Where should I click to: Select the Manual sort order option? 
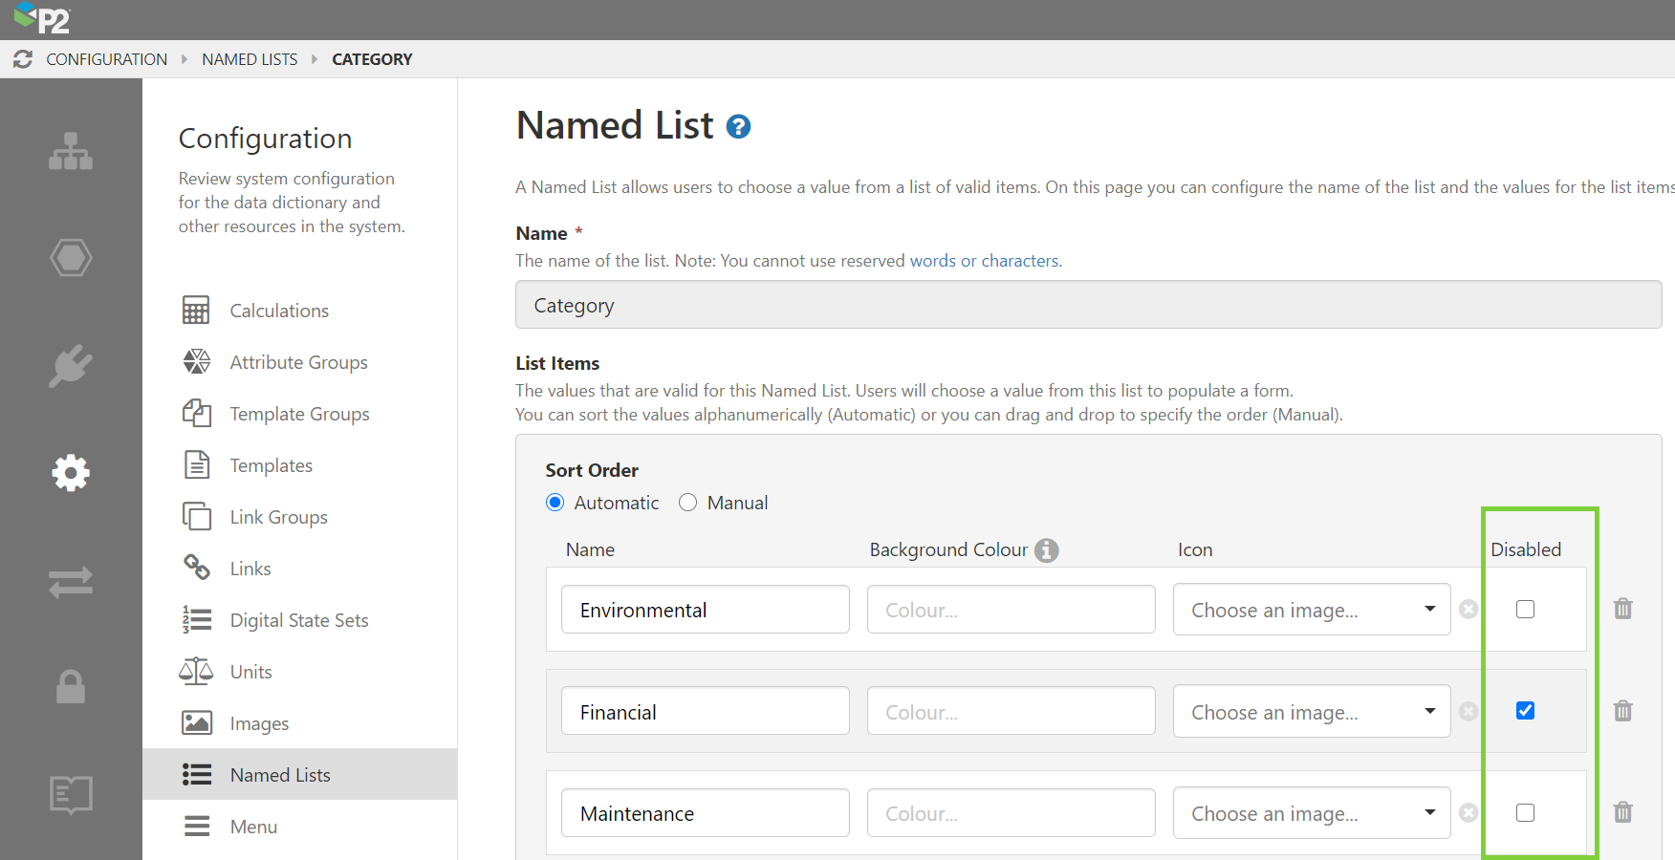tap(687, 503)
